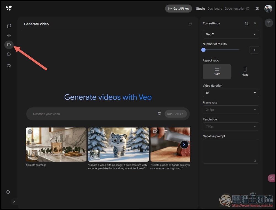Viewport: 276px width, 210px height.
Task: Click the next arrow on example carousel
Action: [184, 145]
